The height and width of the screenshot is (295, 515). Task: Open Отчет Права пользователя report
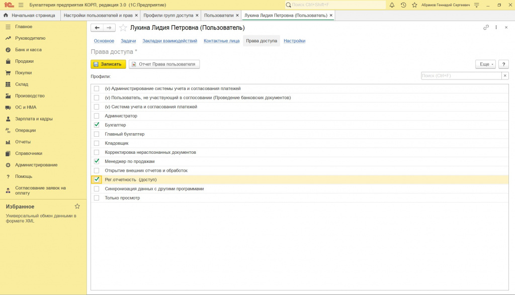click(x=164, y=64)
